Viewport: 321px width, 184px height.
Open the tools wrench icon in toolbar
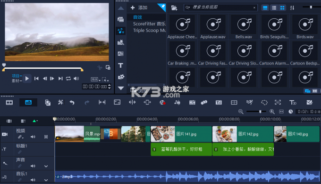60,102
